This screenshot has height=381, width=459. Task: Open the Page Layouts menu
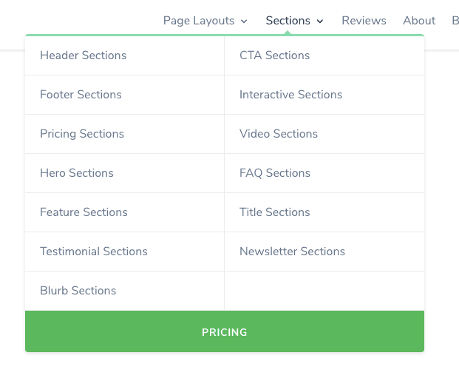click(199, 21)
